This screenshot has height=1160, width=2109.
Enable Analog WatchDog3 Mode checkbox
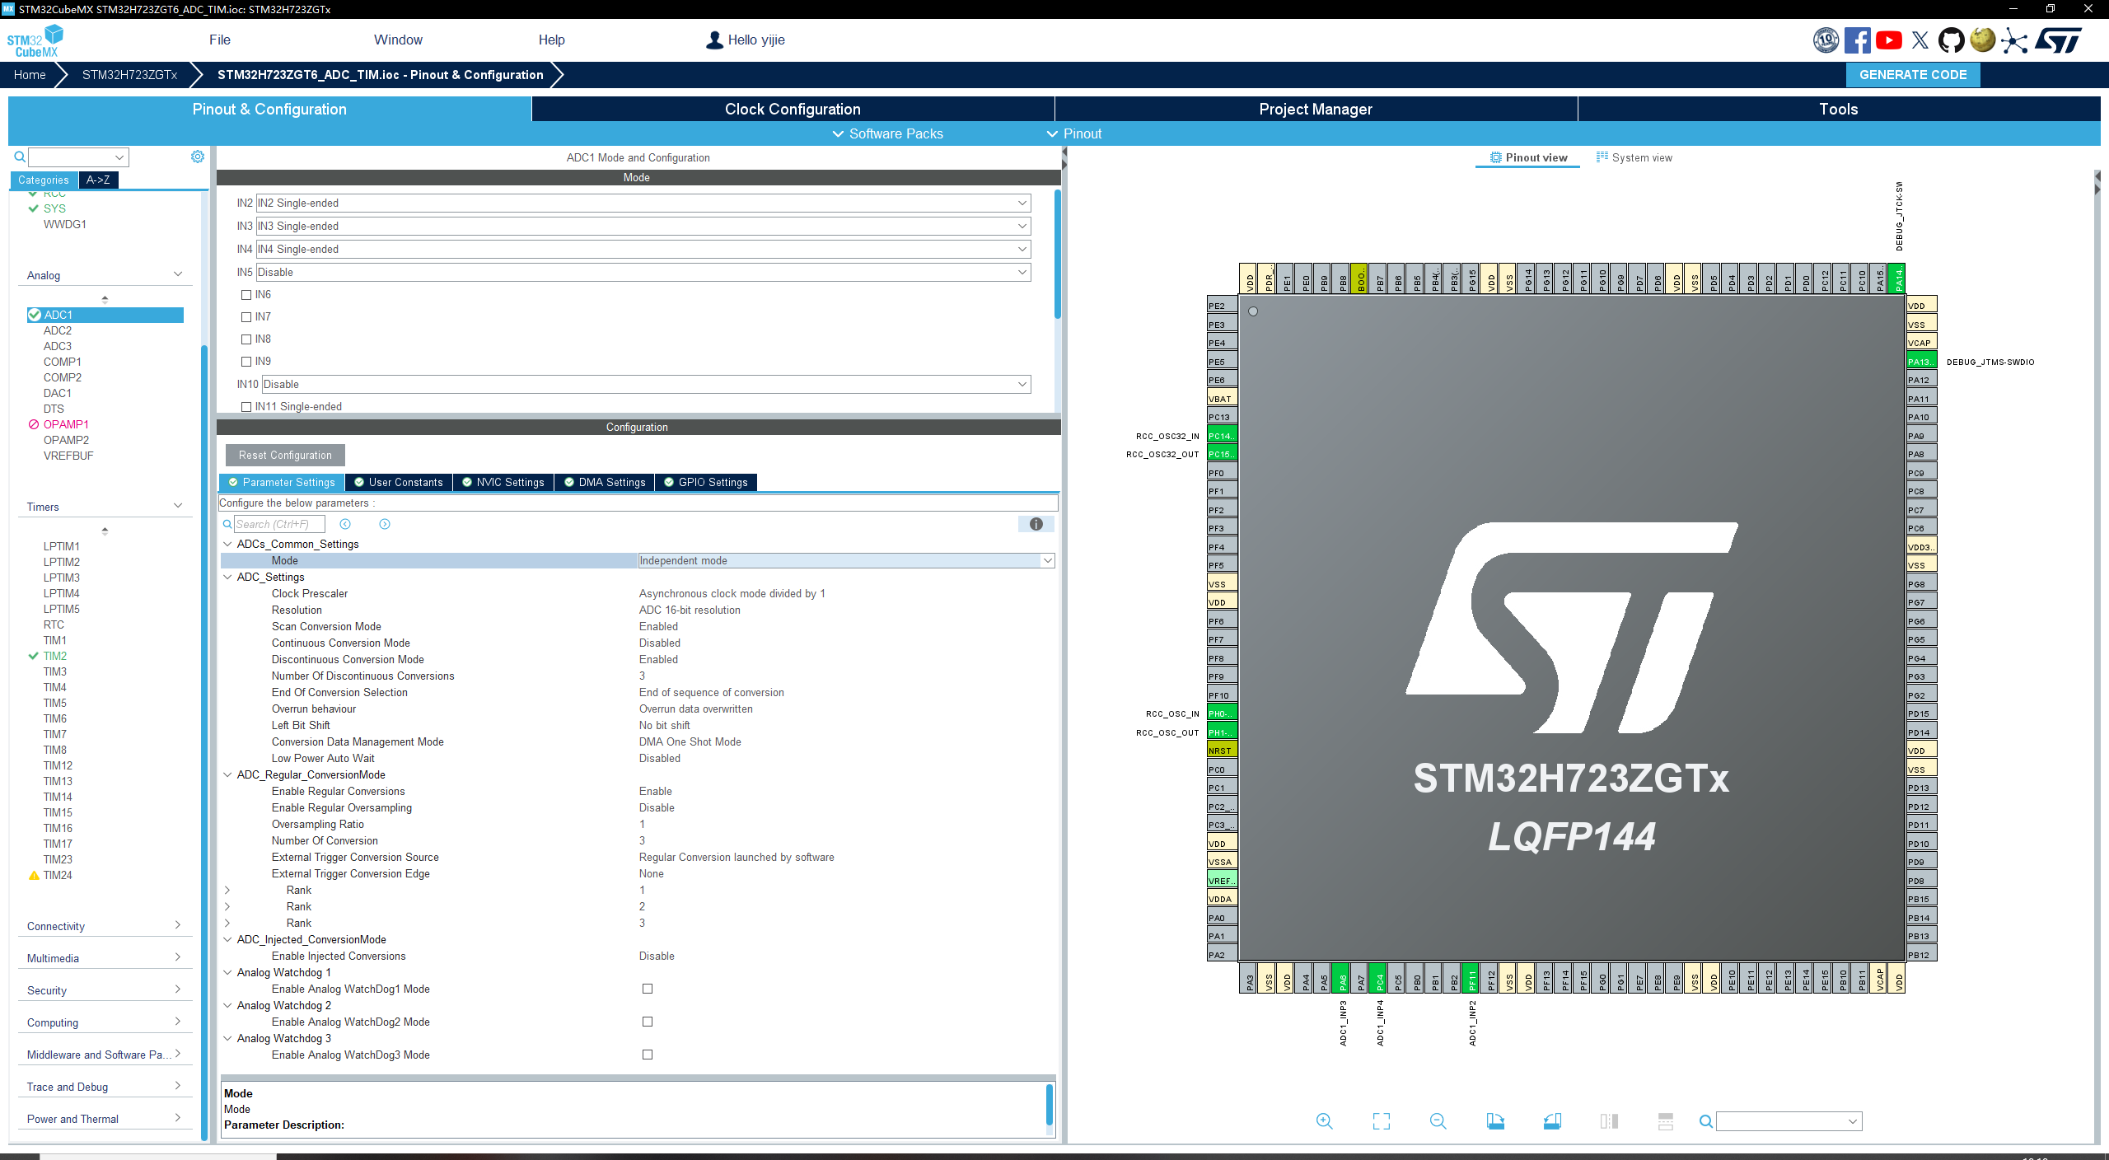coord(648,1055)
